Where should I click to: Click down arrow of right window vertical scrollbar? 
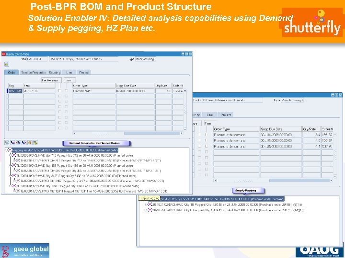335,176
